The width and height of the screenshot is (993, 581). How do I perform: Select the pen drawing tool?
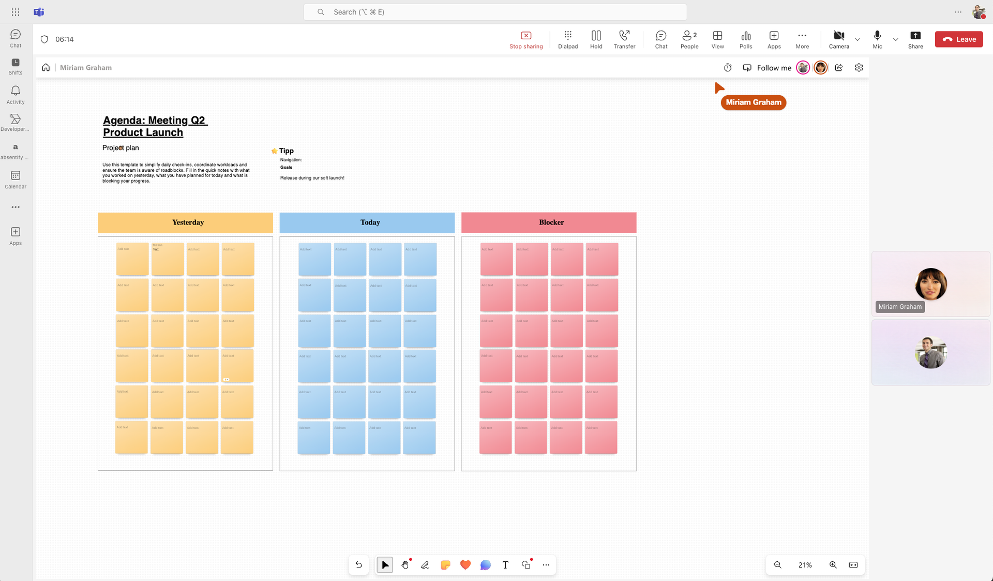(425, 565)
